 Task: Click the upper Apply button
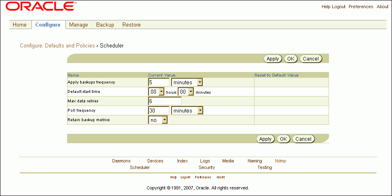273,59
